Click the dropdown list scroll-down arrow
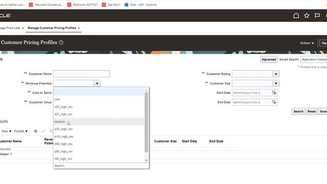This screenshot has width=327, height=184. click(146, 160)
